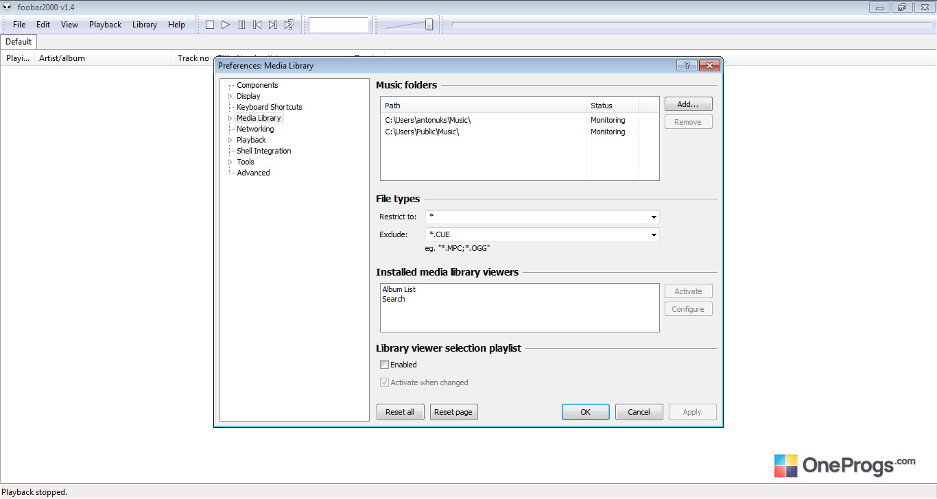937x499 pixels.
Task: Expand the arrow beside Media Library
Action: (x=230, y=119)
